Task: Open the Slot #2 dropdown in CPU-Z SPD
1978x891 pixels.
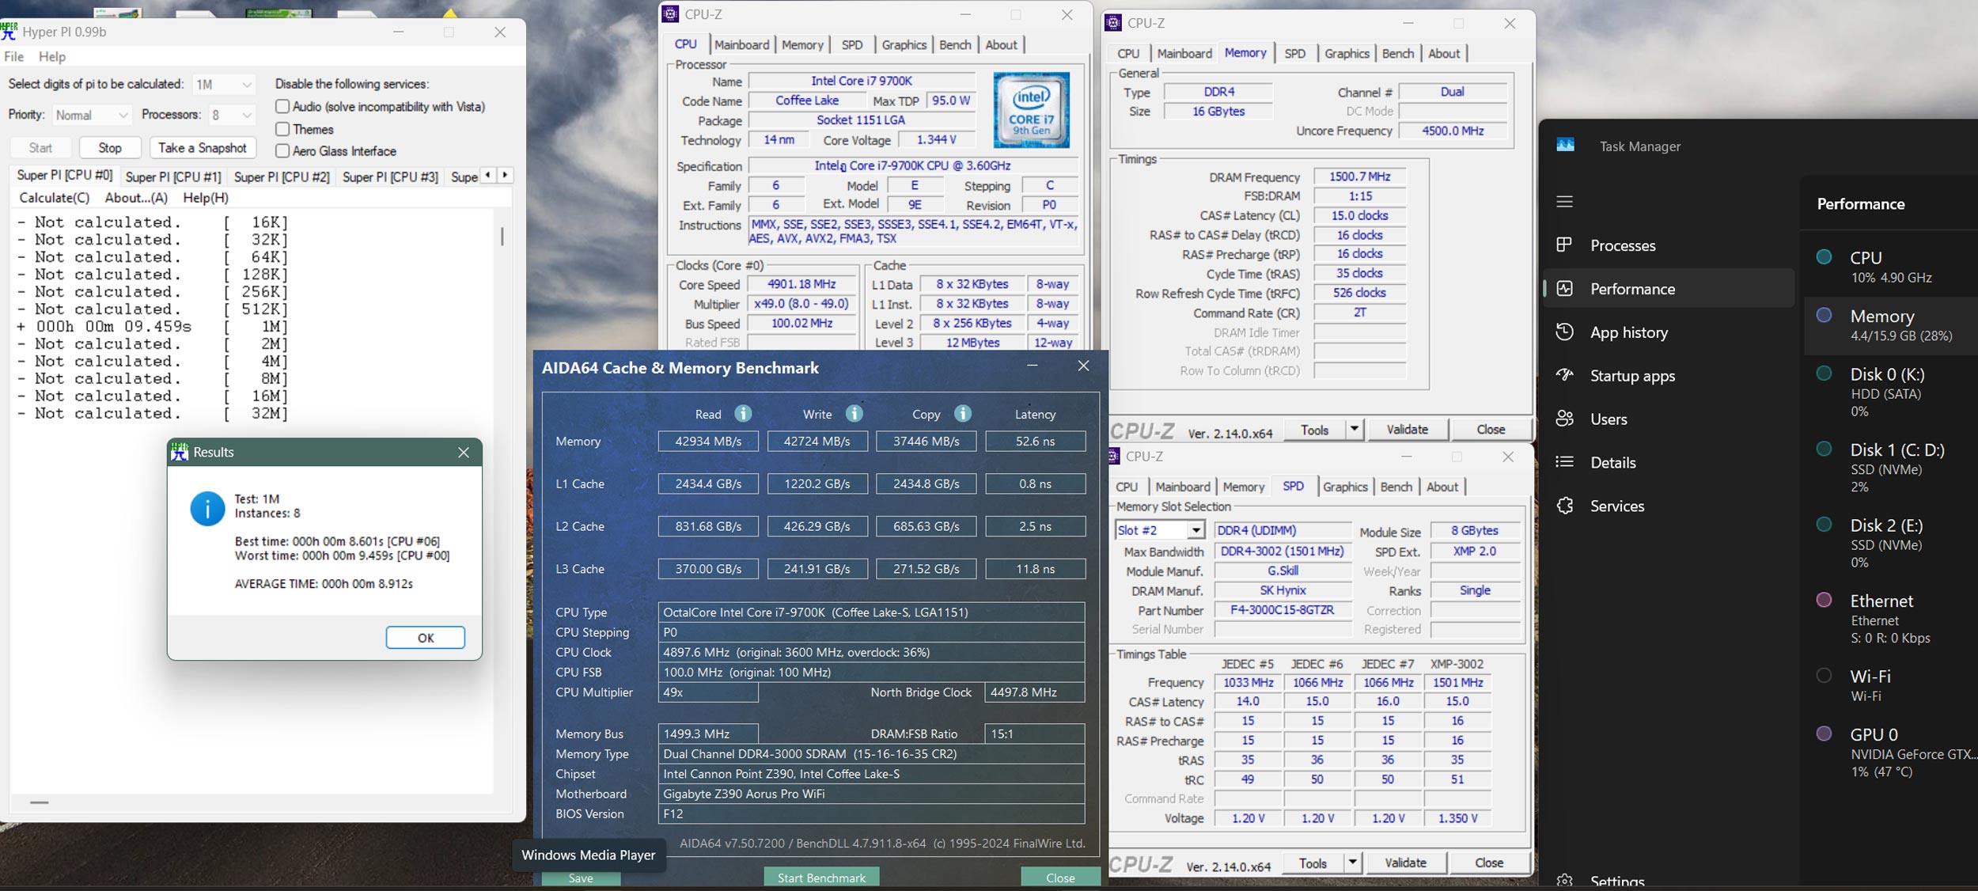Action: tap(1196, 531)
